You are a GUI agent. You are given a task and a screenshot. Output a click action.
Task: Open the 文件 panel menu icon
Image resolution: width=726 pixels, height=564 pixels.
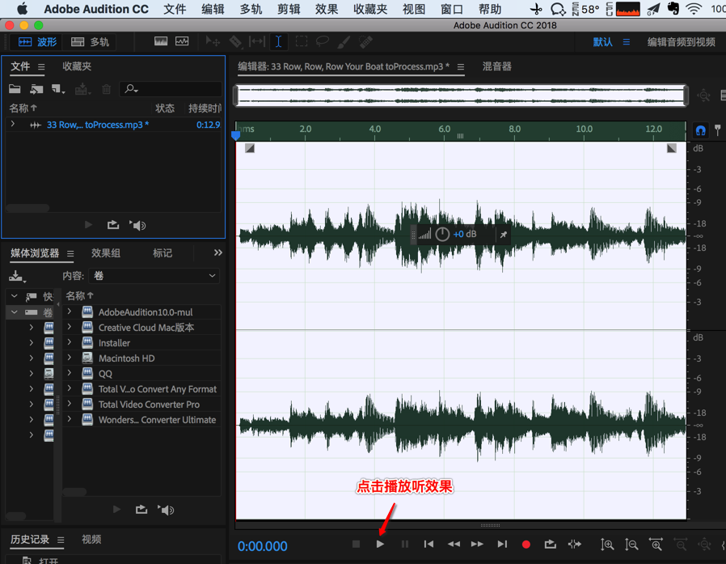tap(41, 67)
